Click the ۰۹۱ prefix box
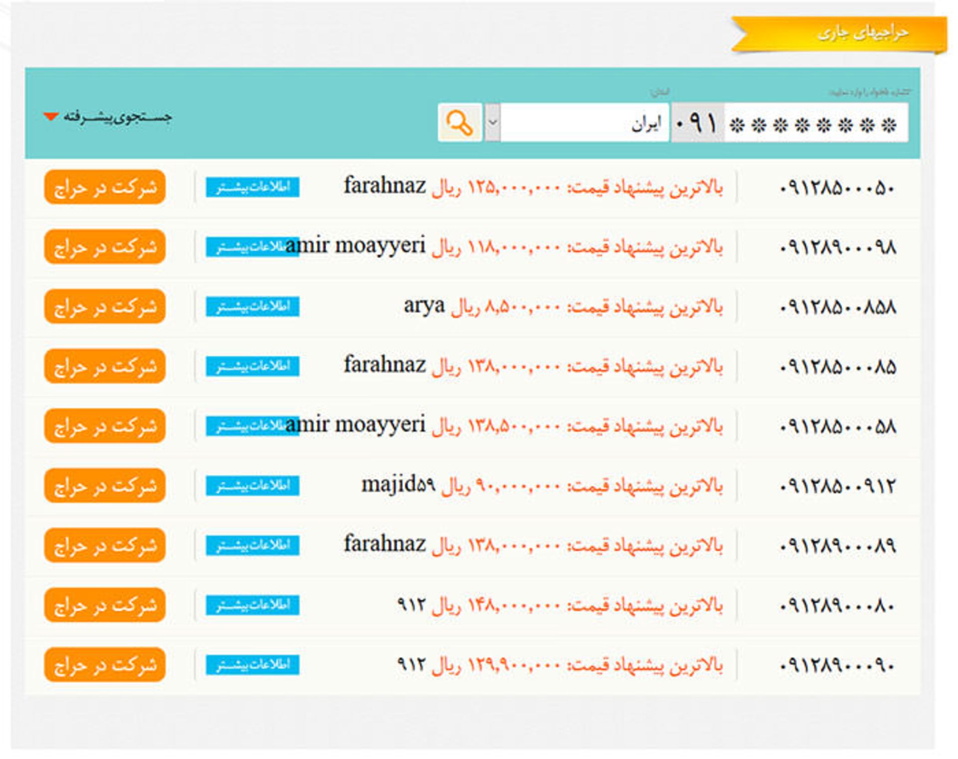Image resolution: width=958 pixels, height=759 pixels. coord(697,123)
